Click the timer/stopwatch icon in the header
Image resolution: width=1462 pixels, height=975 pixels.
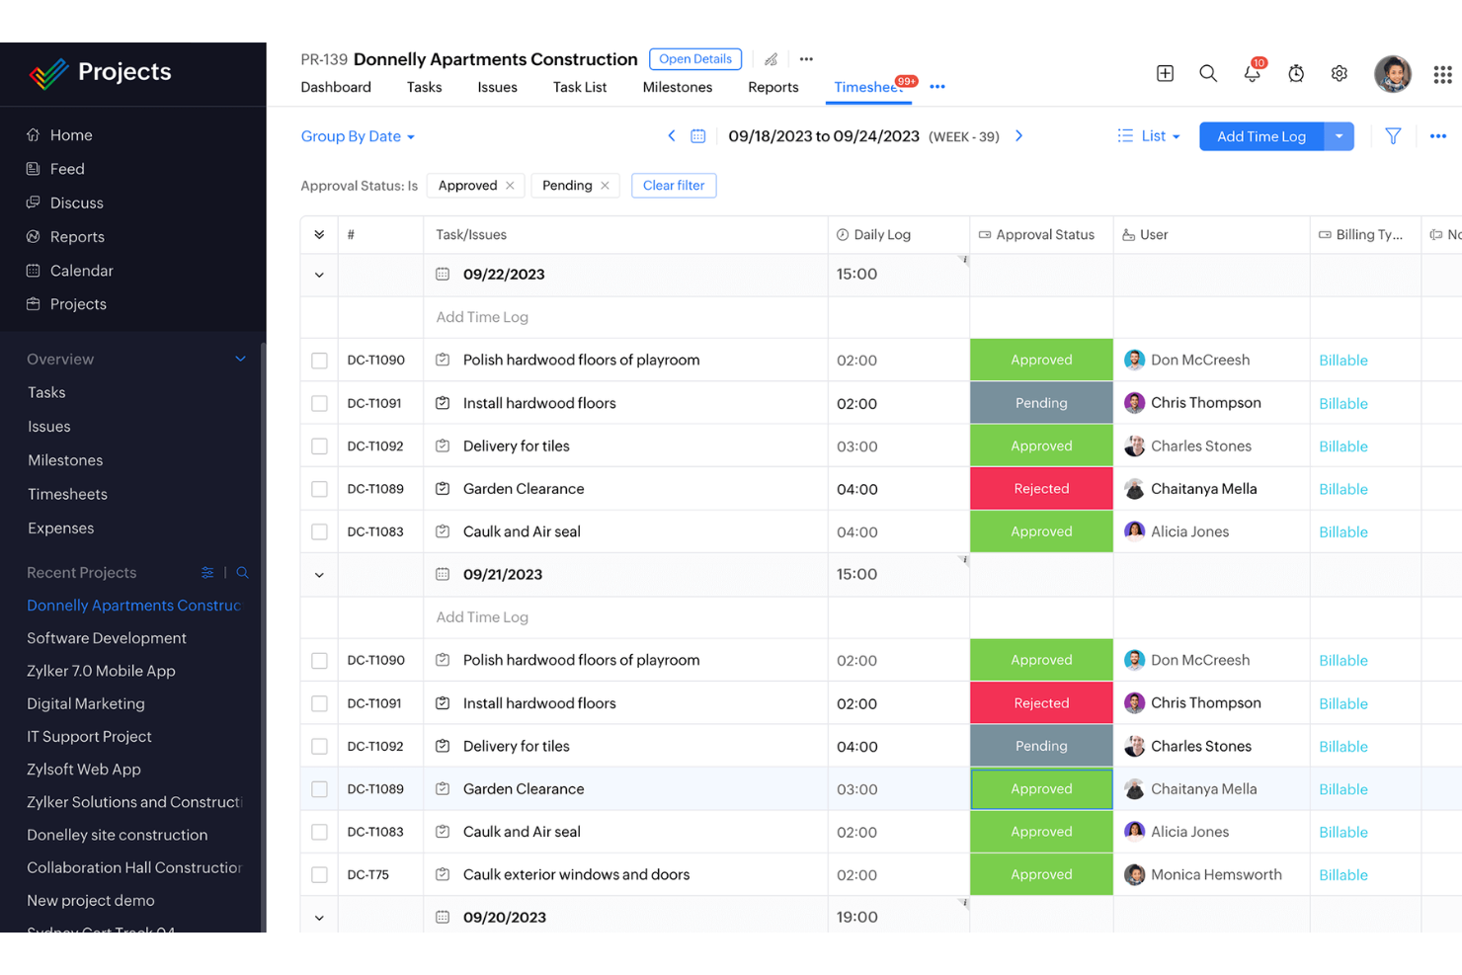(x=1295, y=73)
